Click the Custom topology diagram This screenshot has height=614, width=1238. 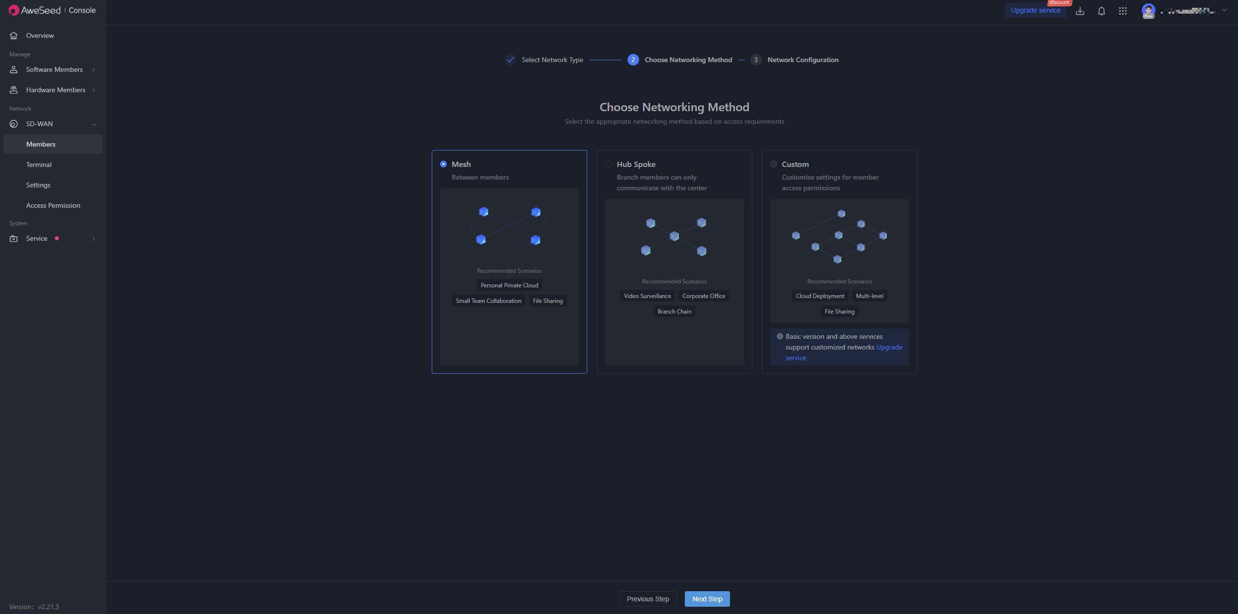[x=839, y=236]
